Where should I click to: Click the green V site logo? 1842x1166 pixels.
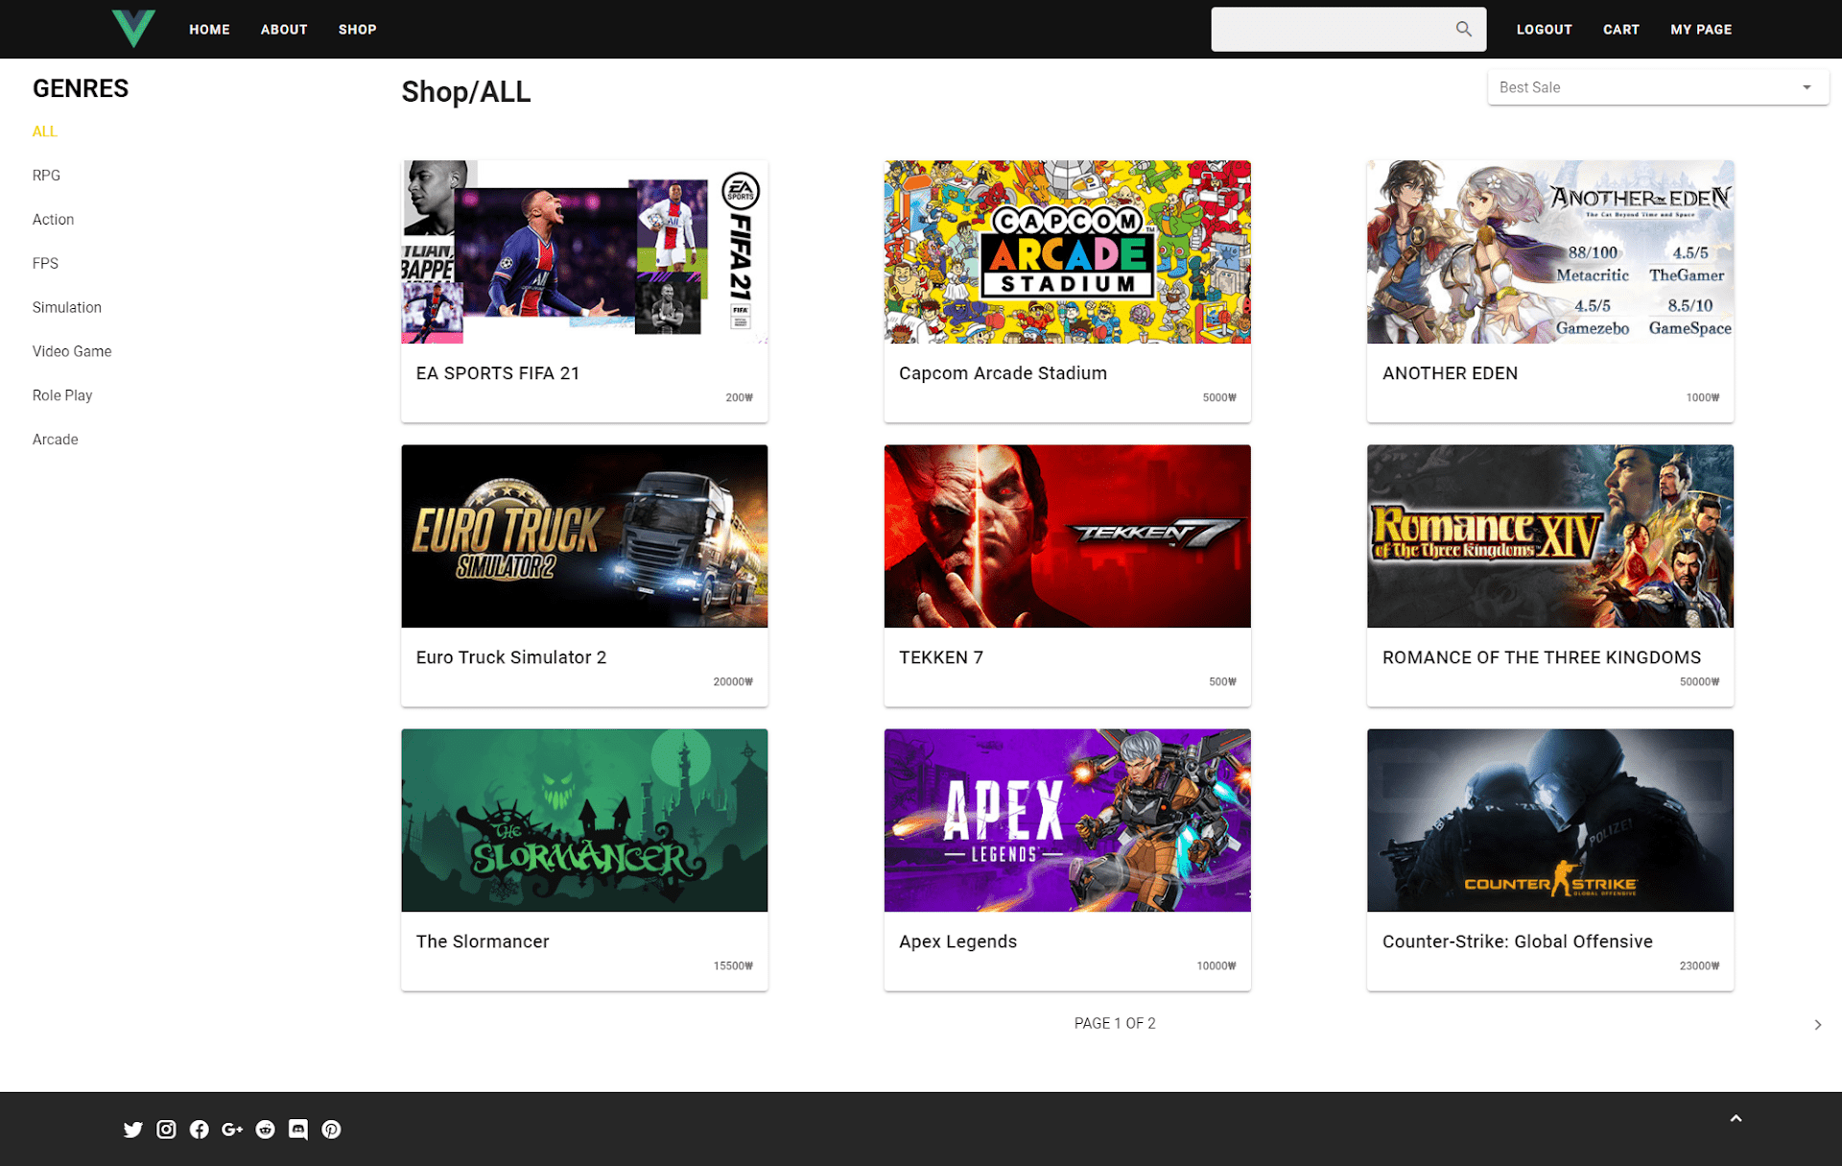tap(133, 29)
